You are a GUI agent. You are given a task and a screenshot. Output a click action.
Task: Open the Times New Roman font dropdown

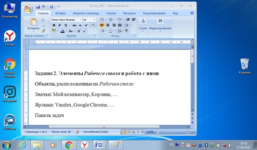pyautogui.click(x=80, y=20)
